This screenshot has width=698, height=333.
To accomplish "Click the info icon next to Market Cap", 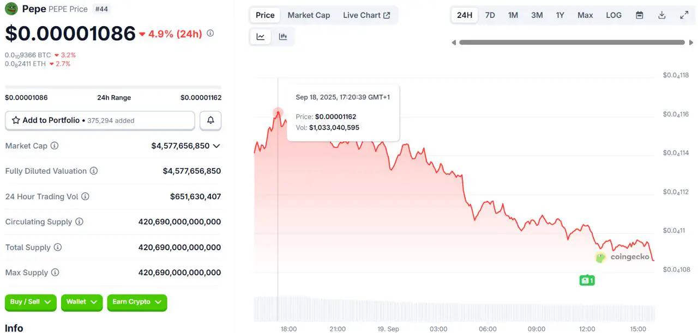I will click(x=55, y=146).
